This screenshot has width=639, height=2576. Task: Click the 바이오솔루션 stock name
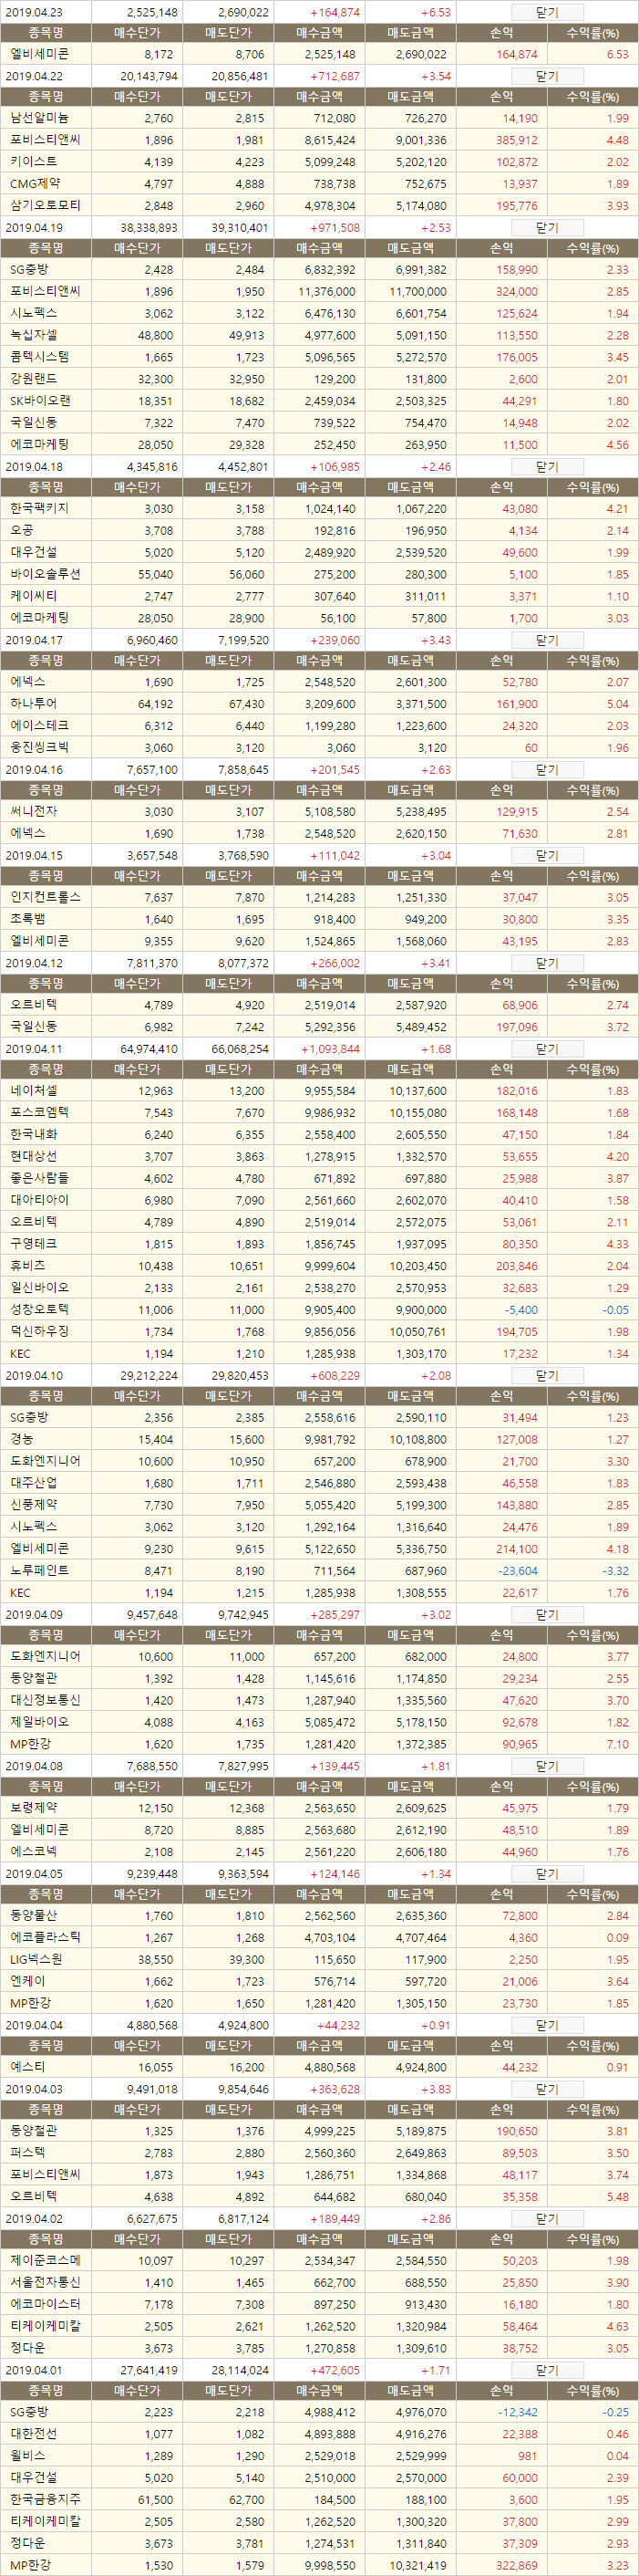[x=45, y=574]
